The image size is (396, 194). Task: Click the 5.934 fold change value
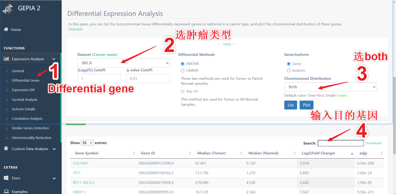tap(304, 163)
